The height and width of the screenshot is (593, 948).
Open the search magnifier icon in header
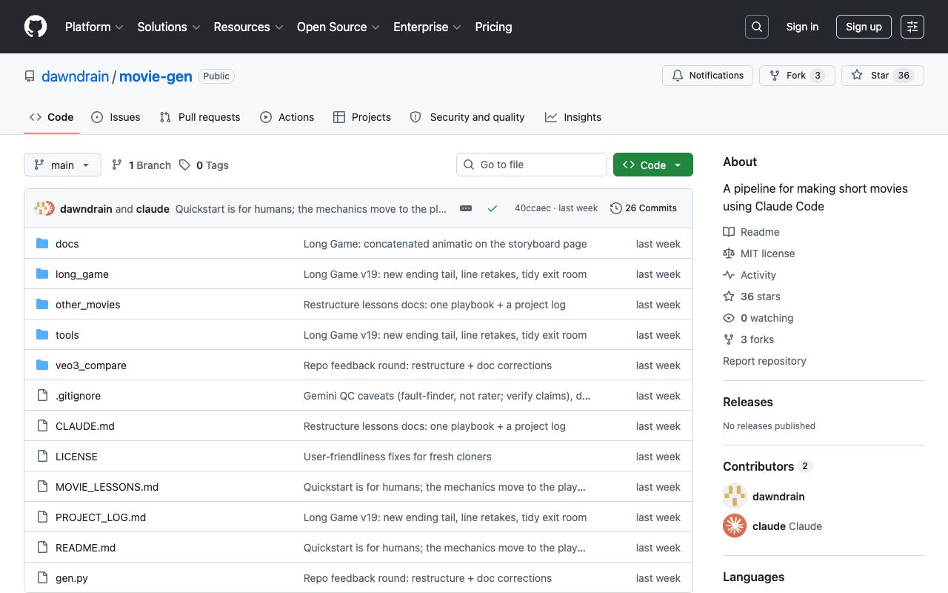[x=757, y=27]
